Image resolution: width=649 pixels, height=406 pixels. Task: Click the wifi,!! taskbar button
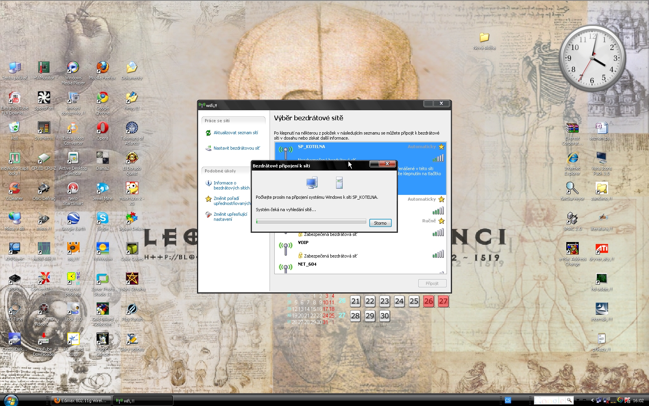pyautogui.click(x=143, y=401)
